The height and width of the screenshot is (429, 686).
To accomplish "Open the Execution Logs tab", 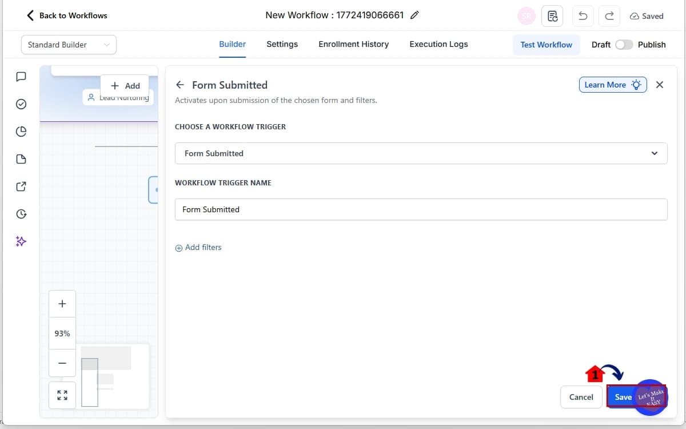I will 438,44.
